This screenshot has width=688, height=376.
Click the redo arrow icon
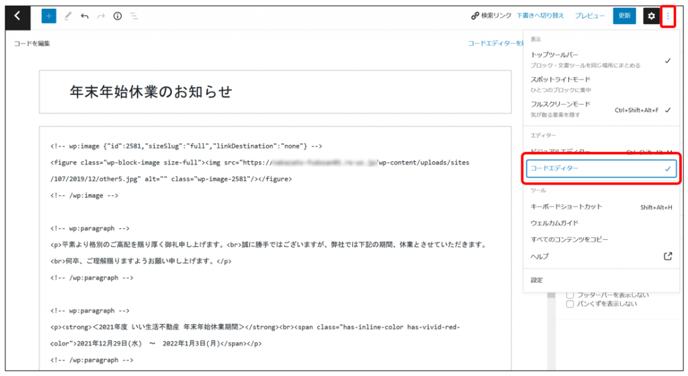101,16
